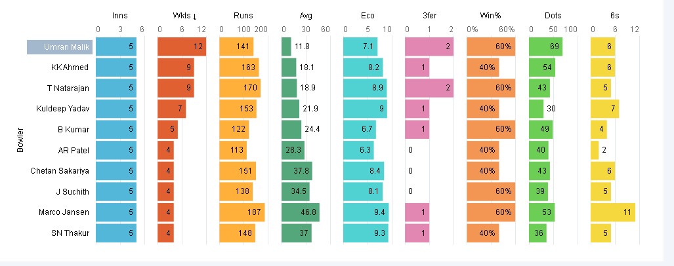674x266 pixels.
Task: Click Marco Jansen's 11 sixes bar
Action: tap(613, 212)
